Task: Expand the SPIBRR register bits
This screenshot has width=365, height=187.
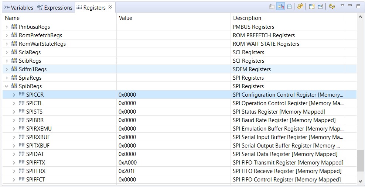Action: 14,120
